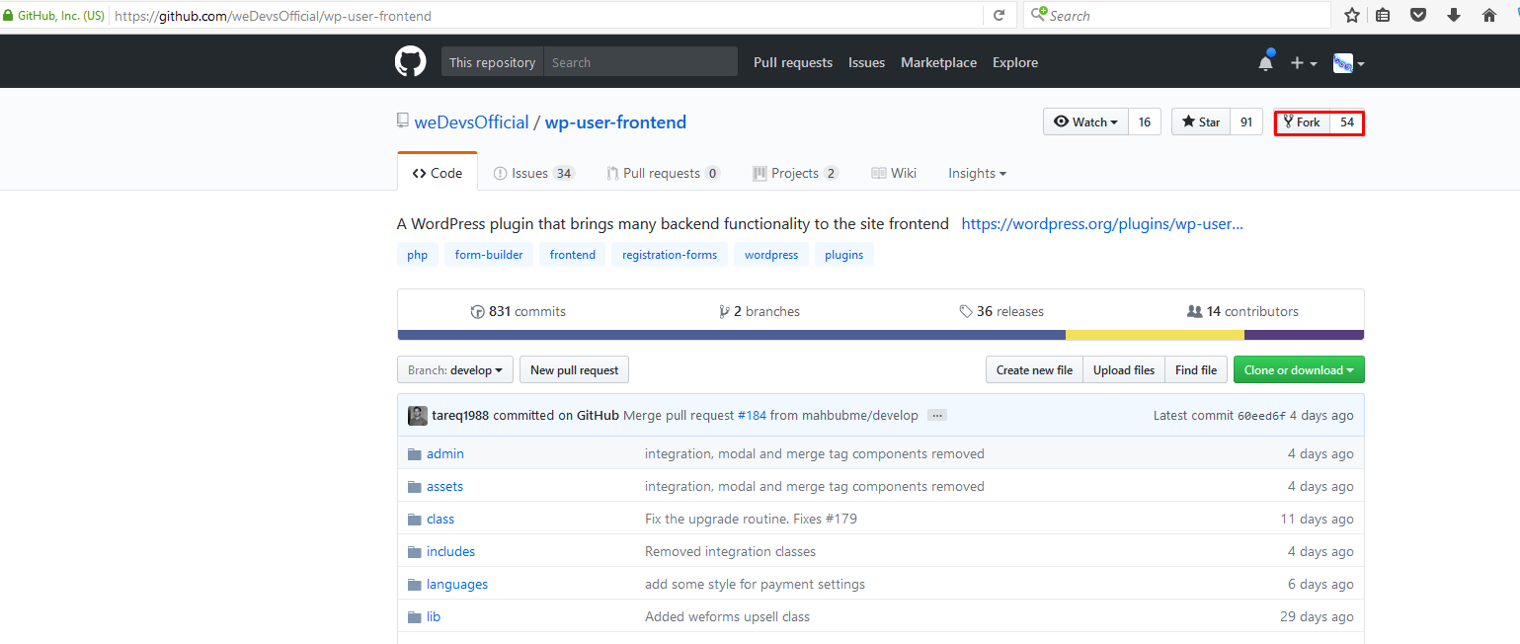Click the language breakdown color bar
Viewport: 1520px width, 644px height.
tap(881, 335)
